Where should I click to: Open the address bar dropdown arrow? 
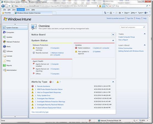(x=97, y=6)
